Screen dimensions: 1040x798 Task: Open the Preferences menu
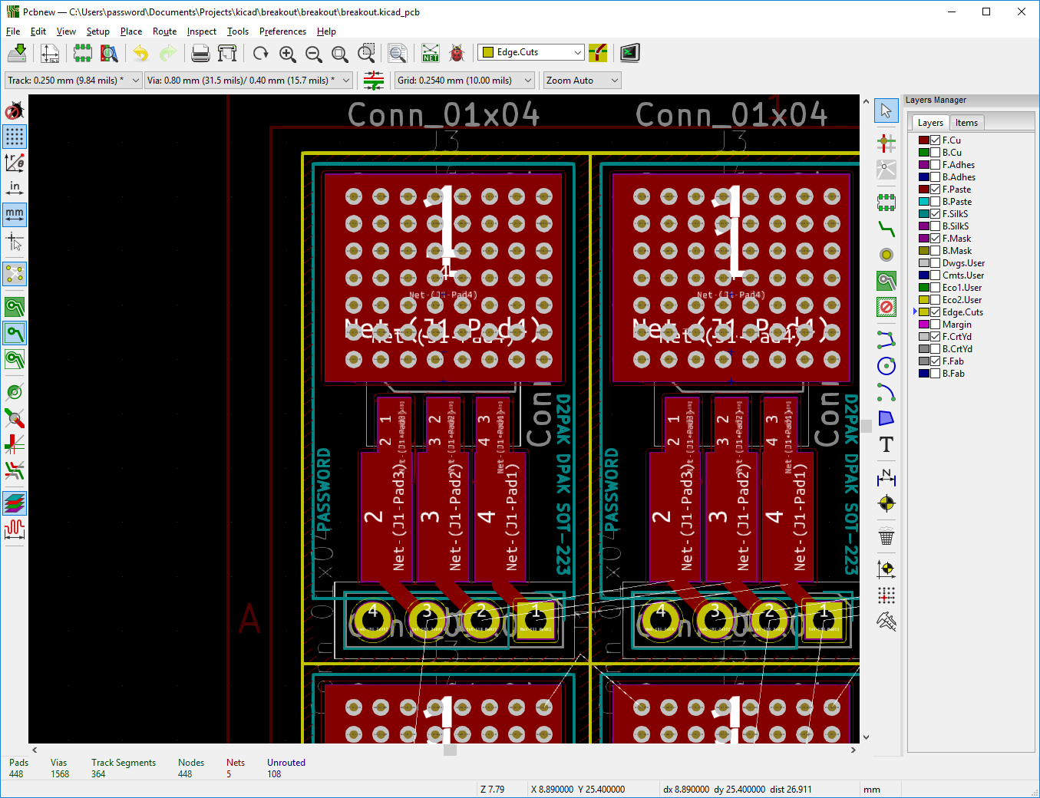[x=282, y=31]
